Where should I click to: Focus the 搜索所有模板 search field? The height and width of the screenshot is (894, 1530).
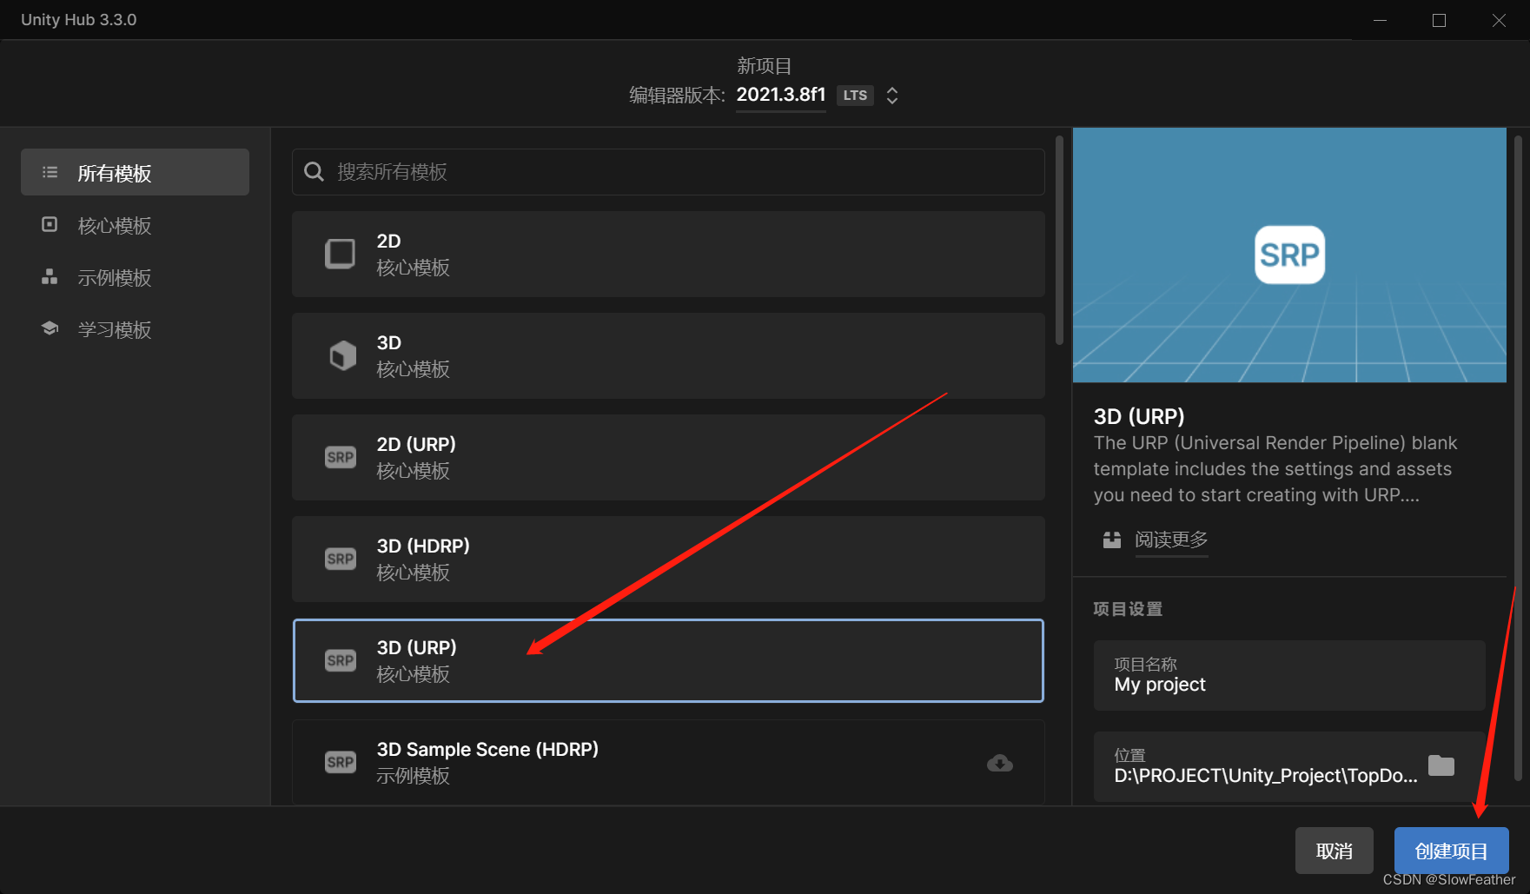668,172
